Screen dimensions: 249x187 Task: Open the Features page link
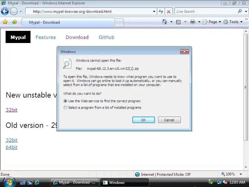[x=45, y=37]
